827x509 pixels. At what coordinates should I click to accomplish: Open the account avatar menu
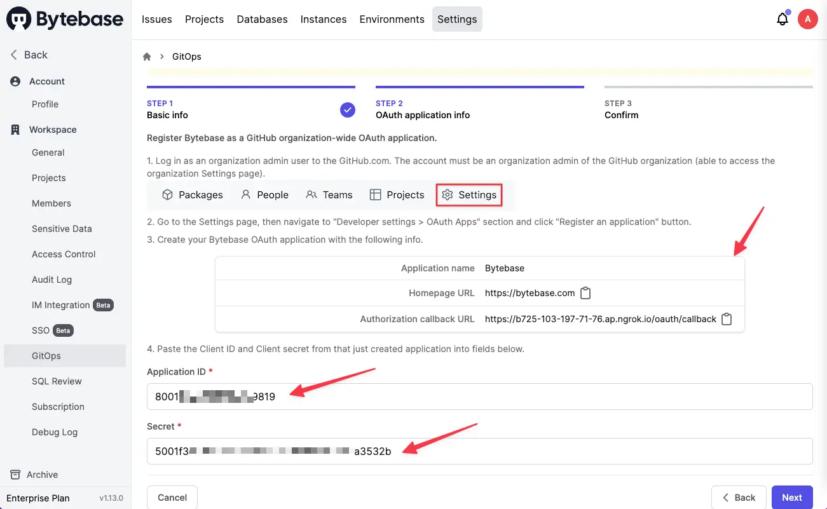[807, 18]
